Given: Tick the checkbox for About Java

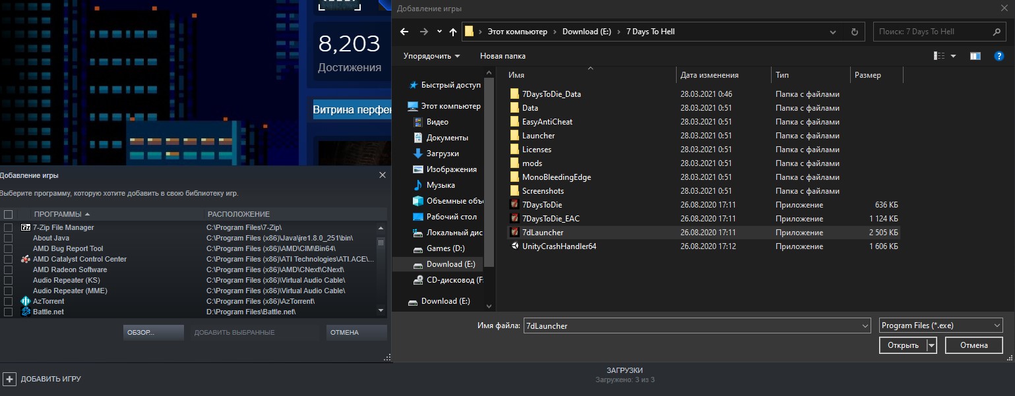Looking at the screenshot, I should pyautogui.click(x=8, y=238).
